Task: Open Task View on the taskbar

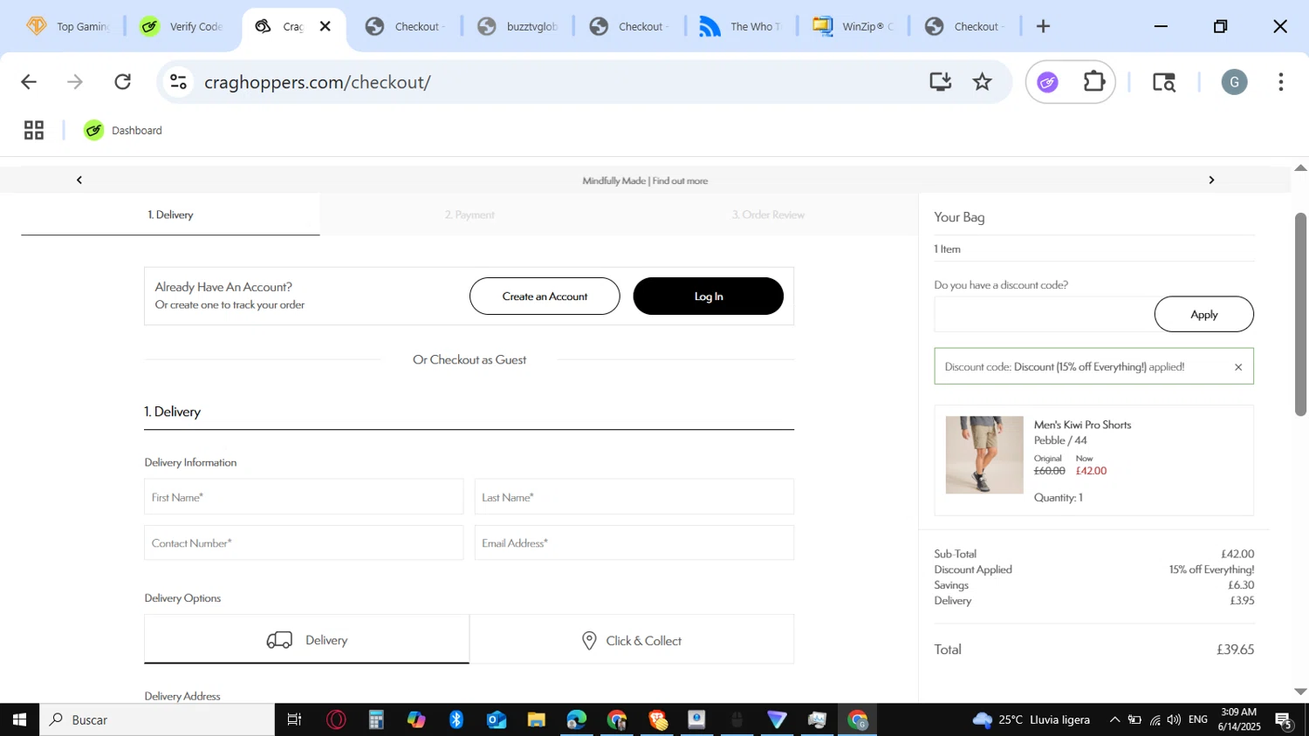Action: [x=294, y=719]
